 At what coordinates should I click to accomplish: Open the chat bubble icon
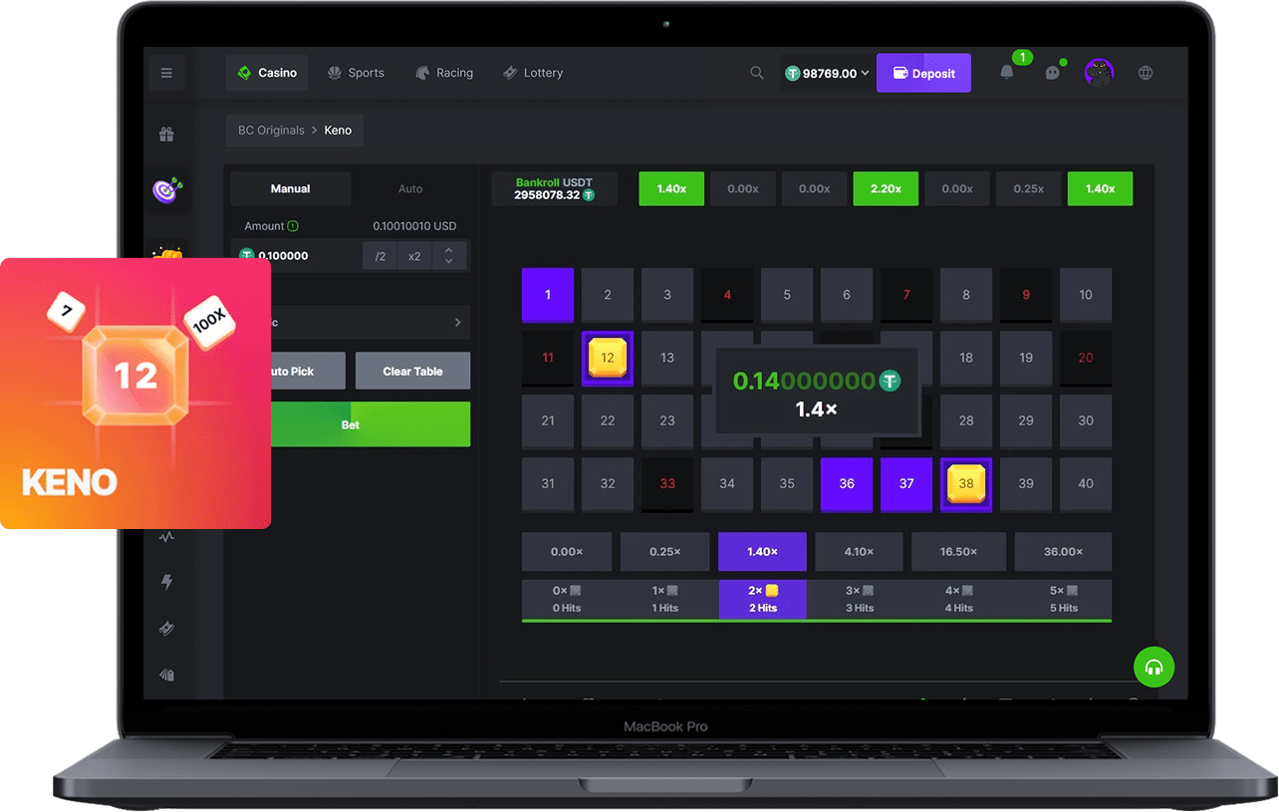[1052, 73]
